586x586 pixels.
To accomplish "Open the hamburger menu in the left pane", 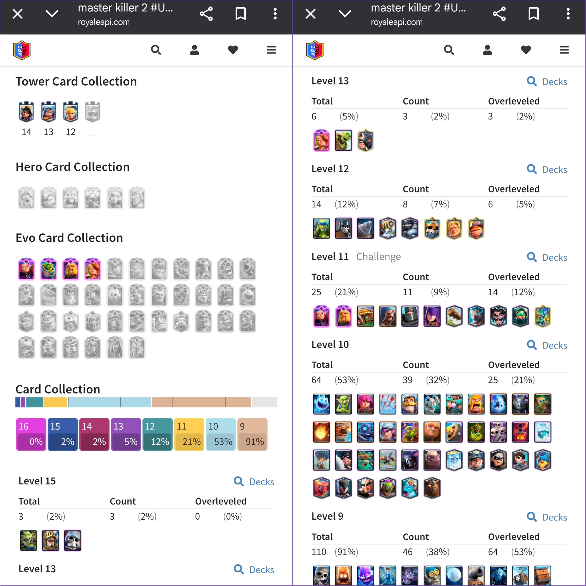I will pyautogui.click(x=272, y=50).
